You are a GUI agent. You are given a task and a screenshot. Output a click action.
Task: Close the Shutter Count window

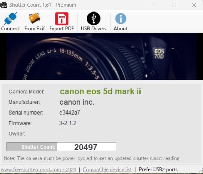click(x=194, y=5)
